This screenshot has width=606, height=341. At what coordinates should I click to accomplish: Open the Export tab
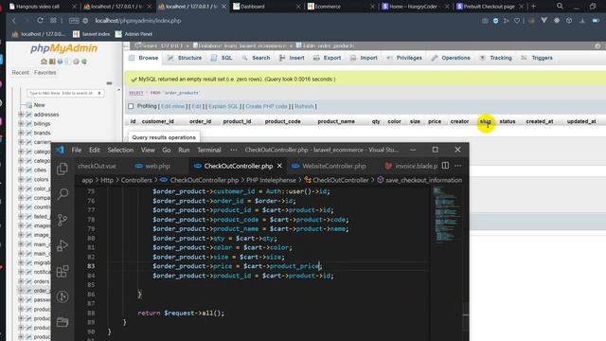327,58
